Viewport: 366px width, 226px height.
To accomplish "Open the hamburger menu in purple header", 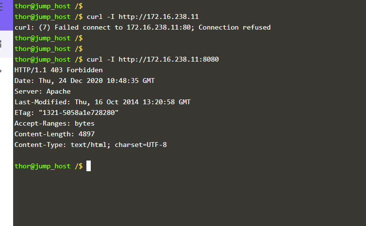I will (x=2, y=6).
